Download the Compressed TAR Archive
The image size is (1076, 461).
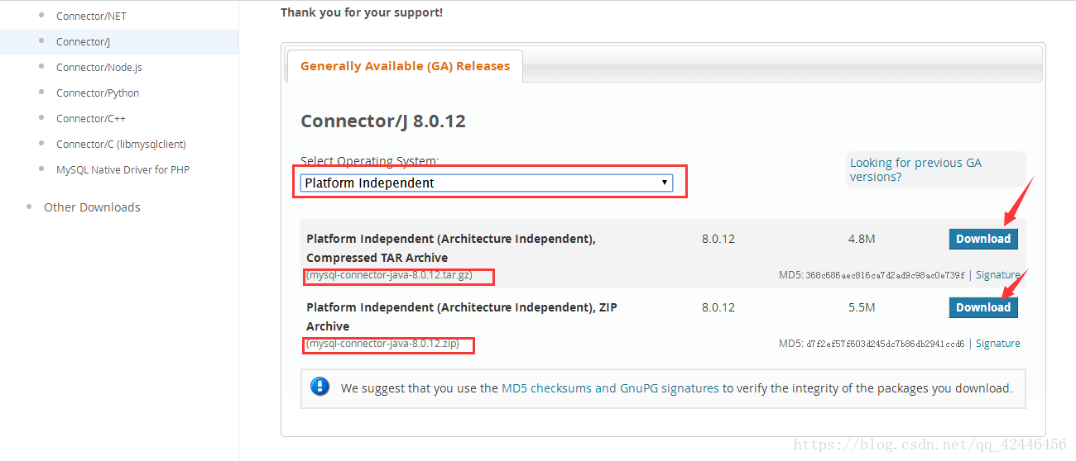(983, 239)
